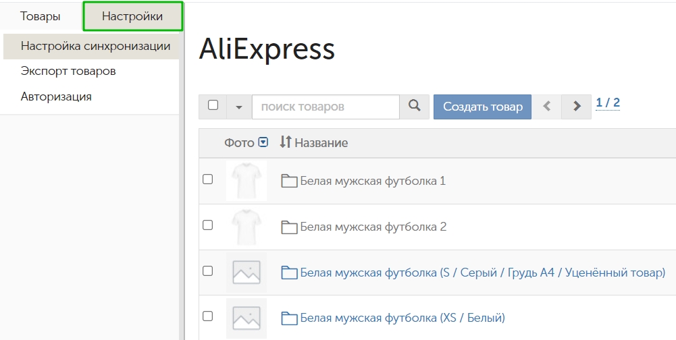Open link Белая мужская футболка (XS / Белый)
The height and width of the screenshot is (340, 676).
[402, 318]
